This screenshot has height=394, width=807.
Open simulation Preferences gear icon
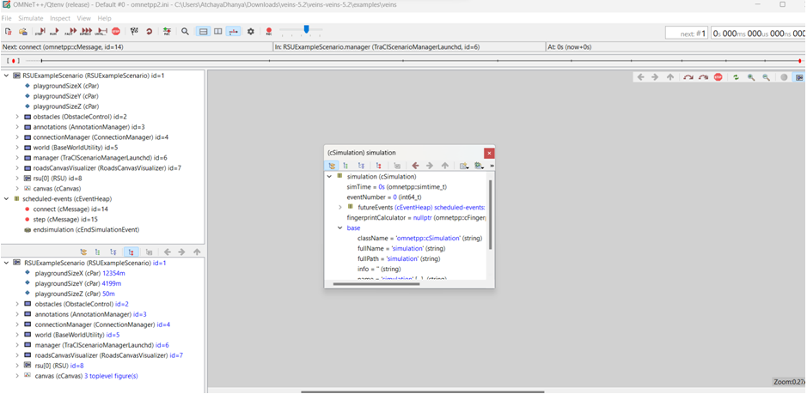pyautogui.click(x=251, y=32)
